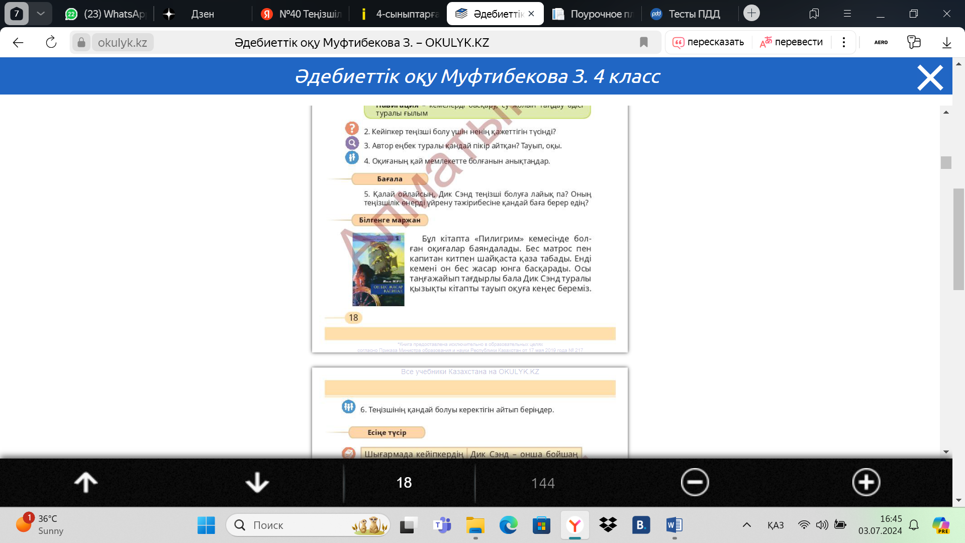965x543 pixels.
Task: Click the browser page reload icon
Action: pos(51,42)
